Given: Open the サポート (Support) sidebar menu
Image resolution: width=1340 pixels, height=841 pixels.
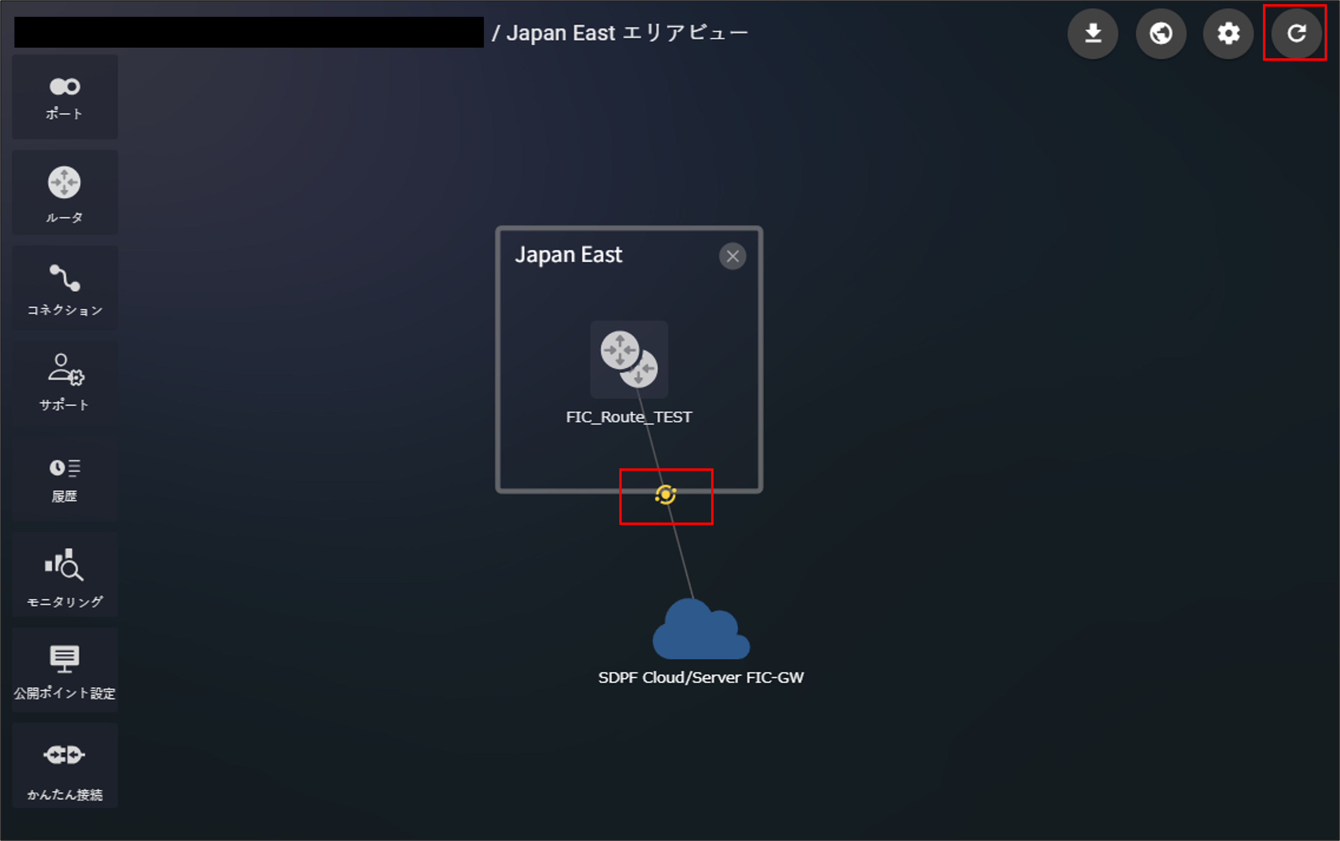Looking at the screenshot, I should click(x=64, y=383).
